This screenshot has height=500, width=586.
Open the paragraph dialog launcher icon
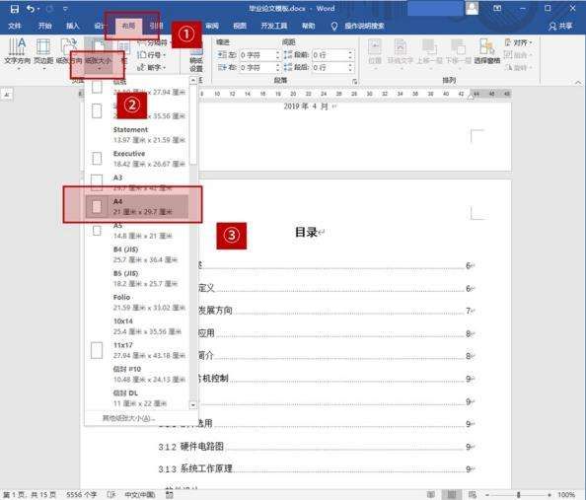(x=354, y=81)
